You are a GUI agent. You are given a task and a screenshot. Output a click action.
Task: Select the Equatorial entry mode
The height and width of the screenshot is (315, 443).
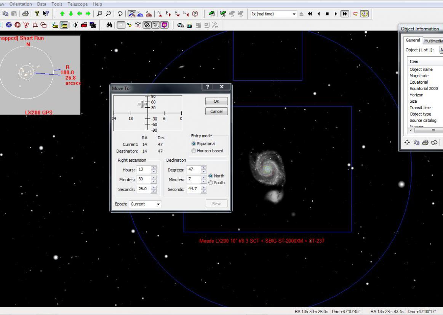tap(194, 144)
